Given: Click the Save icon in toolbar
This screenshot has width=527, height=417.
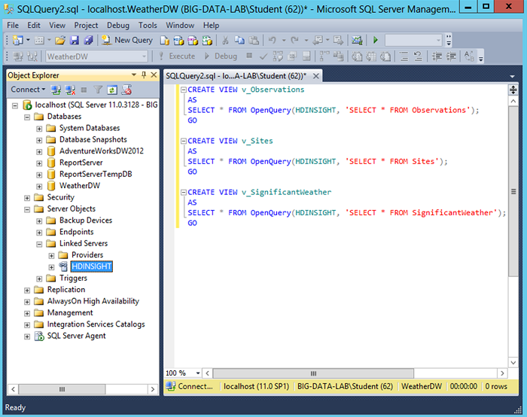Looking at the screenshot, I should click(x=75, y=40).
